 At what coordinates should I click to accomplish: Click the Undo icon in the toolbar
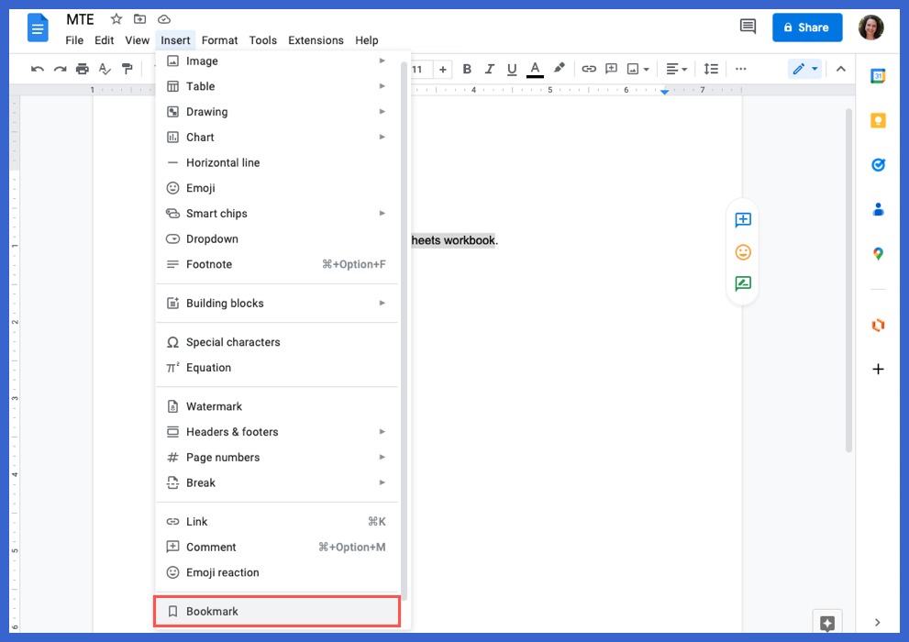(37, 69)
